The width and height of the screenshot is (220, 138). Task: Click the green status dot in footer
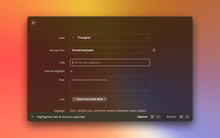[x=32, y=117]
